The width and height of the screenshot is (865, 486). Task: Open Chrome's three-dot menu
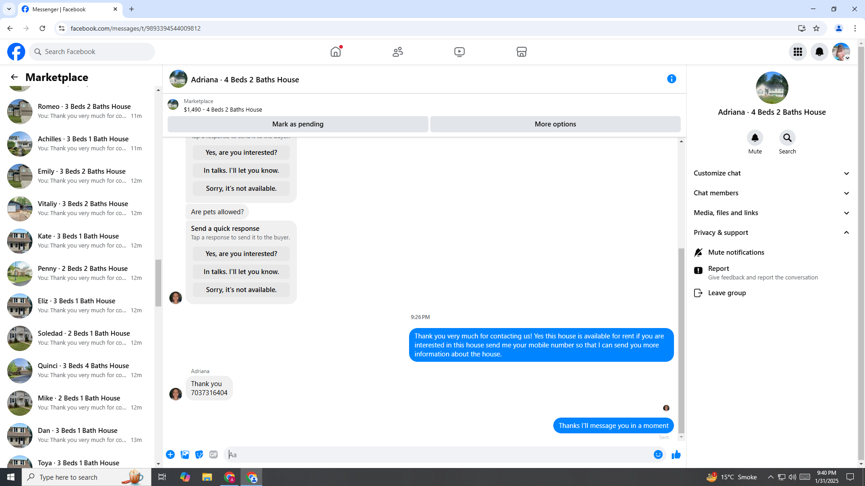(855, 28)
